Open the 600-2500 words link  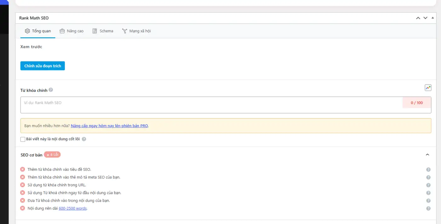click(x=73, y=208)
